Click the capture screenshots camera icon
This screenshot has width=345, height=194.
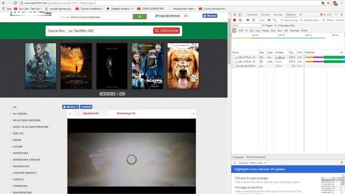(248, 20)
